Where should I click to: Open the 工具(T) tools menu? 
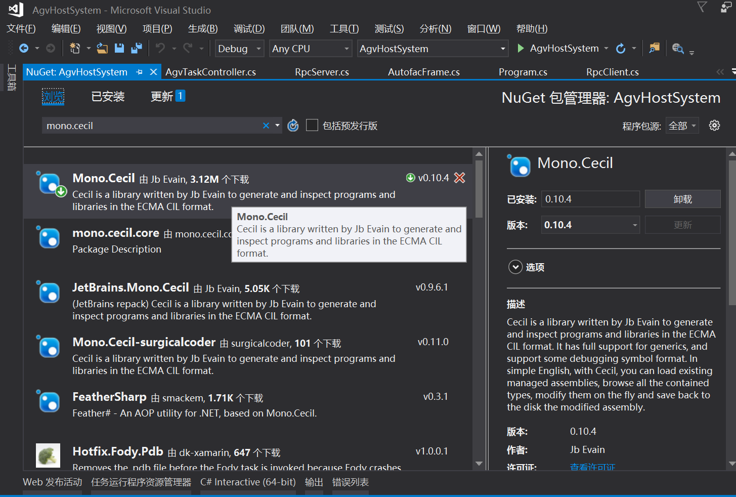(x=344, y=29)
